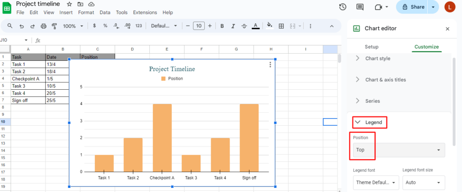Activate the paint format tool
Screen dimensions: 462x192
click(x=54, y=26)
